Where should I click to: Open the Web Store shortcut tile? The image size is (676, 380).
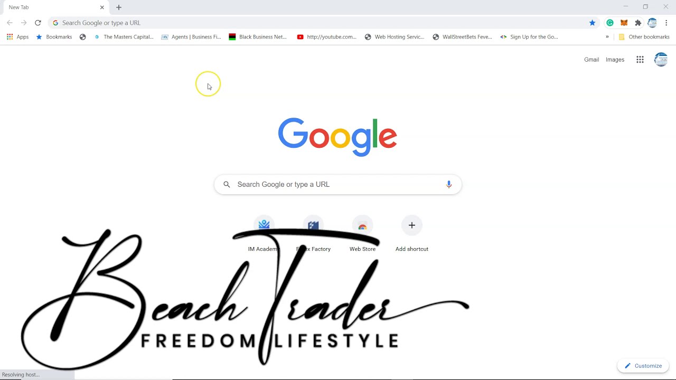click(x=362, y=233)
